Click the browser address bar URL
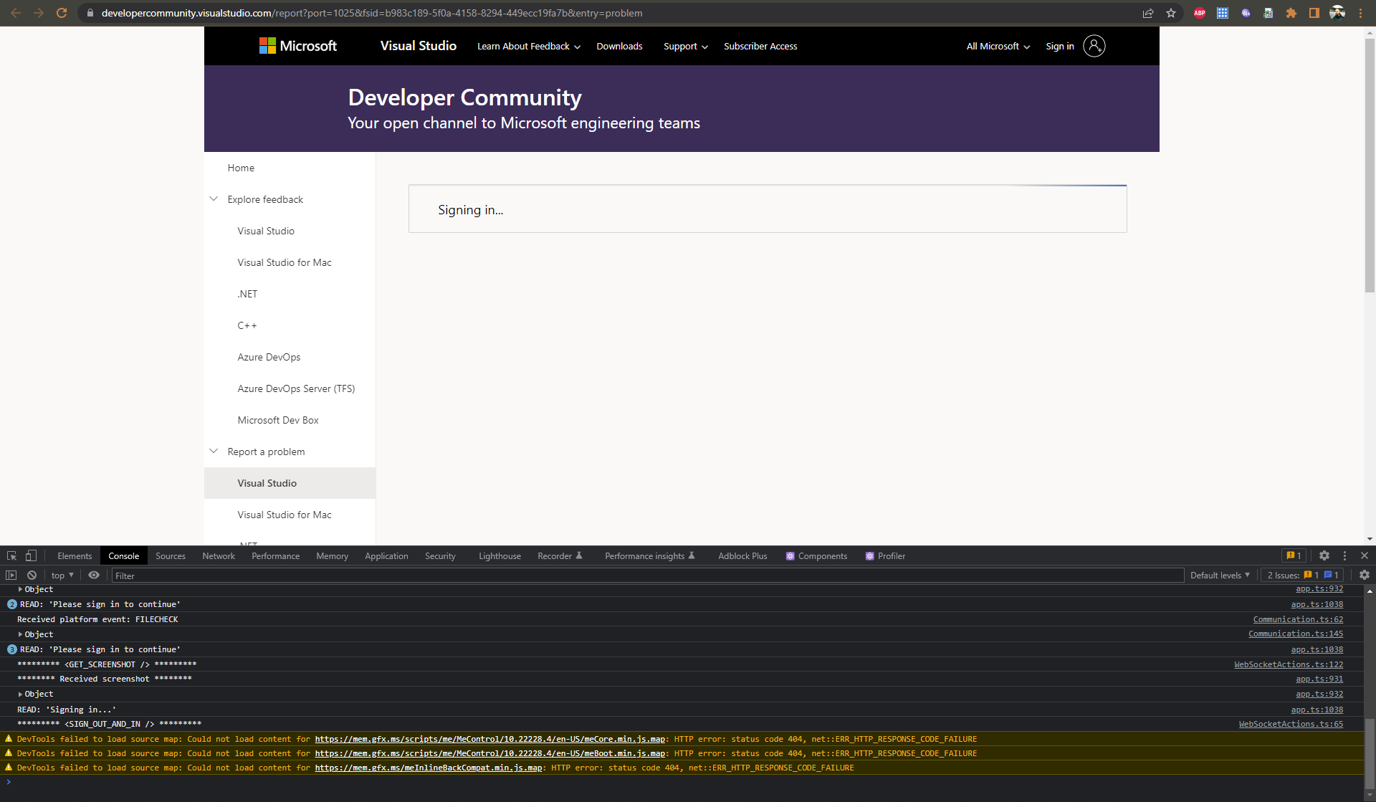1376x802 pixels. coord(371,13)
